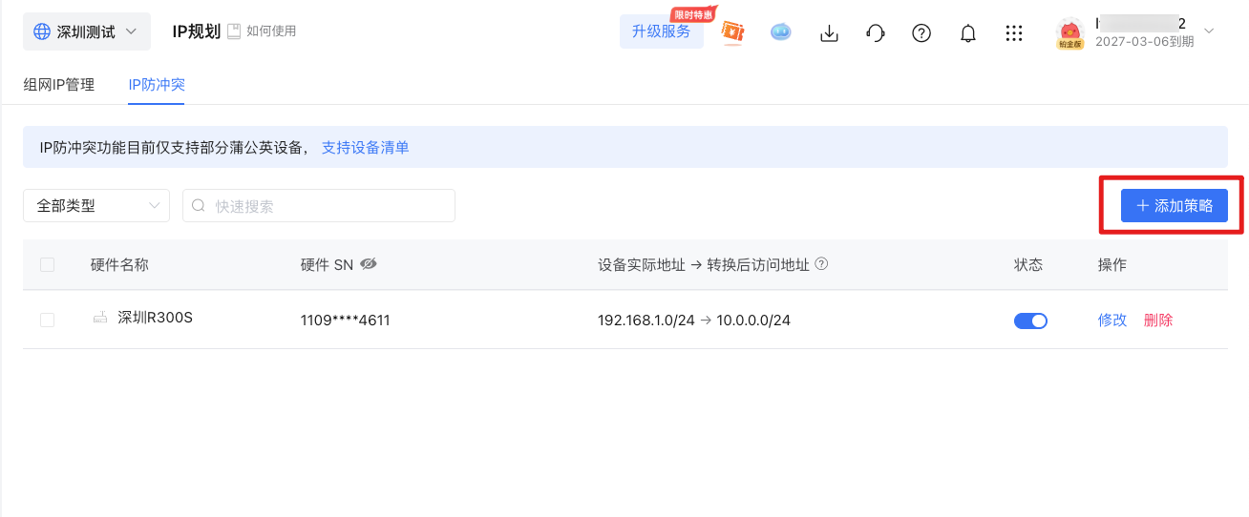Viewport: 1249px width, 517px height.
Task: Open the 全部类型 filter dropdown
Action: pos(96,205)
